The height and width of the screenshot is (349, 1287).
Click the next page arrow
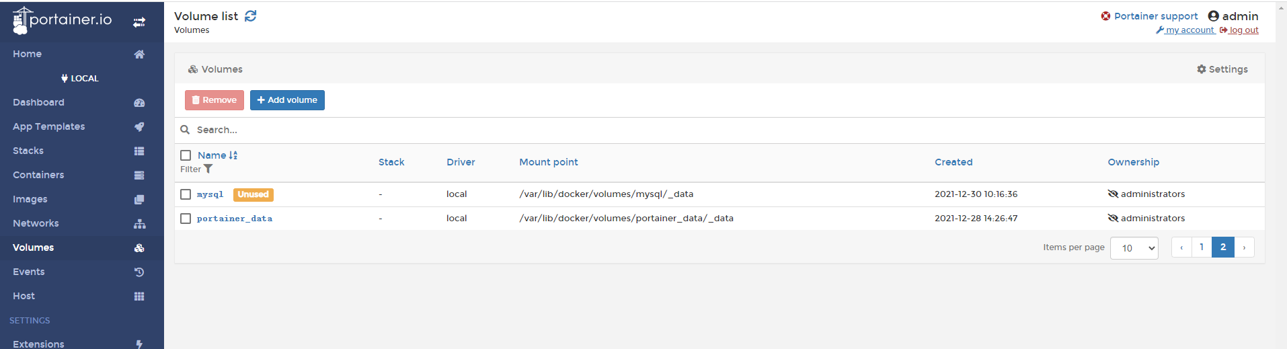pos(1244,247)
